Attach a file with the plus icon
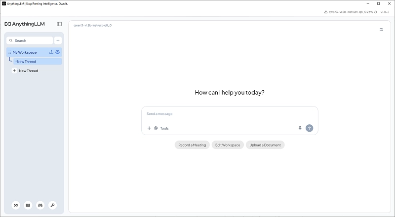This screenshot has width=395, height=217. pos(149,128)
